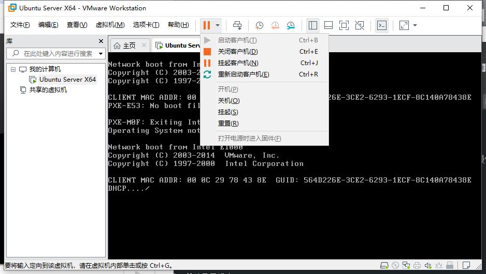Click the shared VMs icon in tree

[23, 90]
